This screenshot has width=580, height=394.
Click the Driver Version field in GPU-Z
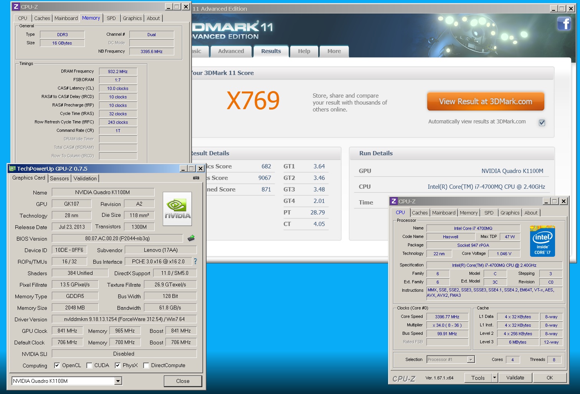coord(124,319)
